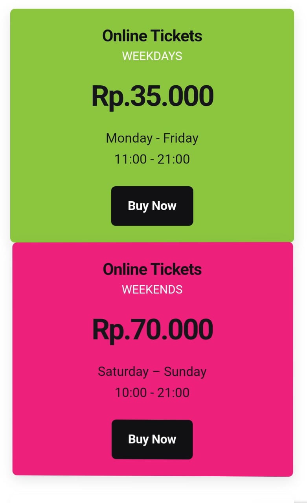The width and height of the screenshot is (307, 503).
Task: Click the 11:00 - 21:00 weekday hours
Action: point(152,159)
